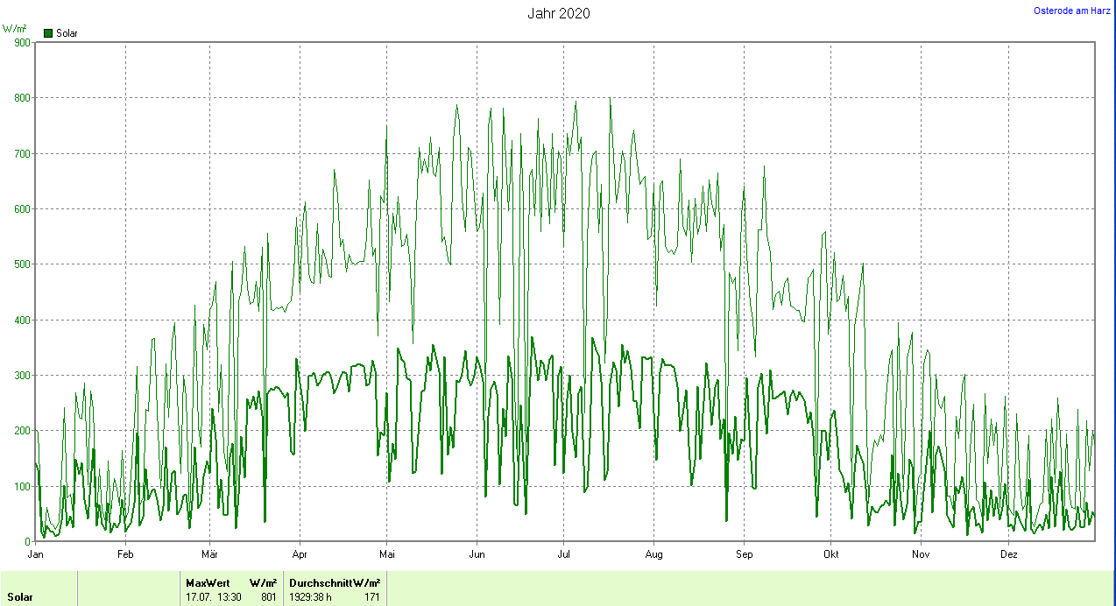Click the green Solar legend color box
Screen dimensions: 1116x606
pyautogui.click(x=48, y=33)
